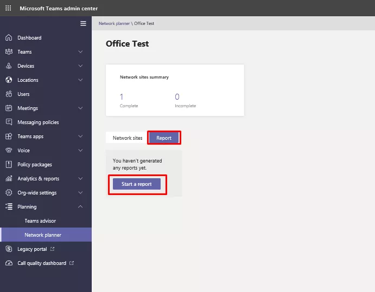Click the Dashboard home icon
Image resolution: width=375 pixels, height=292 pixels.
point(8,38)
